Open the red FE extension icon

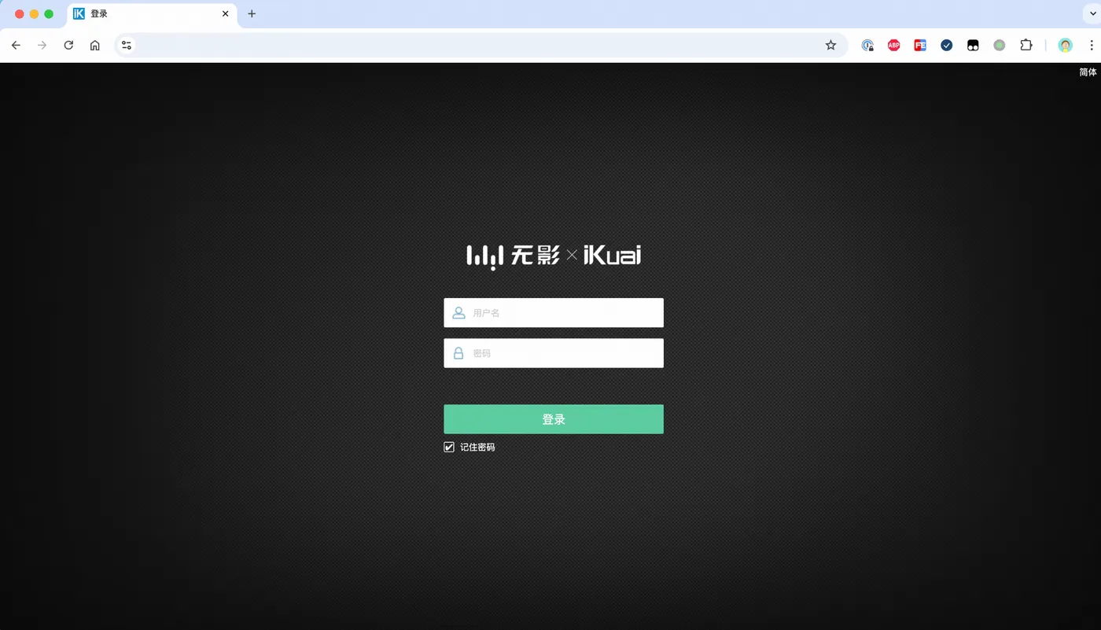(920, 46)
